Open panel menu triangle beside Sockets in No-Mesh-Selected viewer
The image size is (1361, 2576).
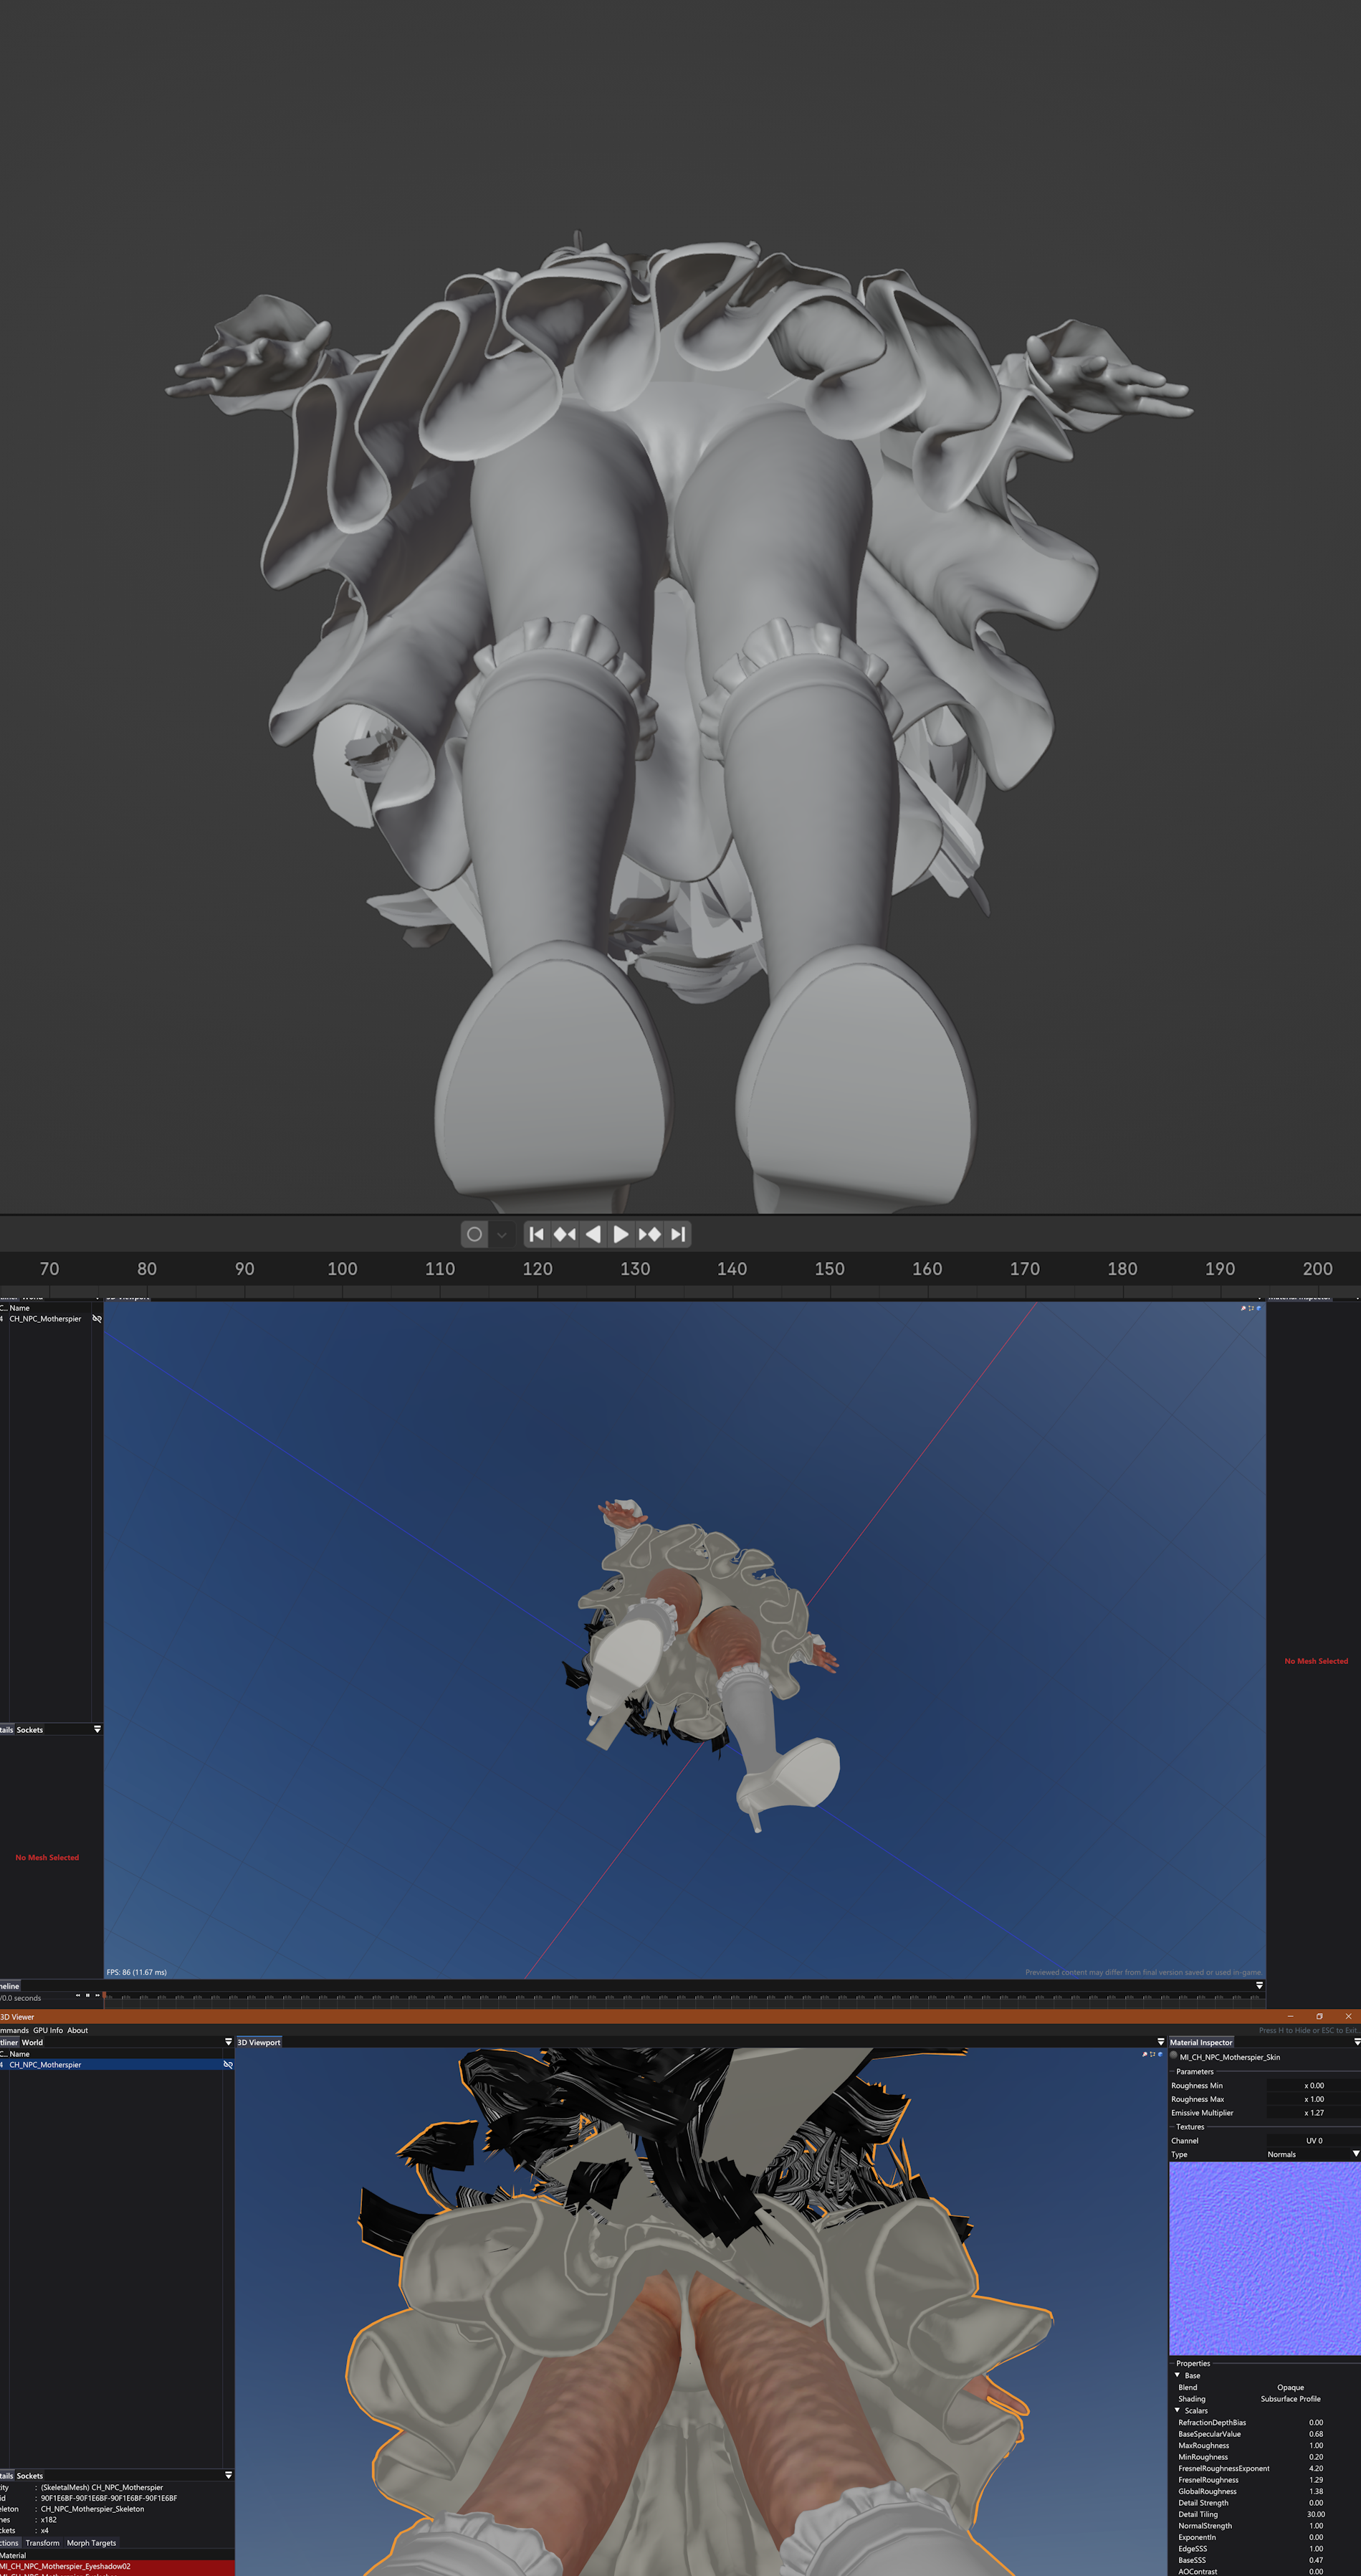click(x=97, y=1730)
